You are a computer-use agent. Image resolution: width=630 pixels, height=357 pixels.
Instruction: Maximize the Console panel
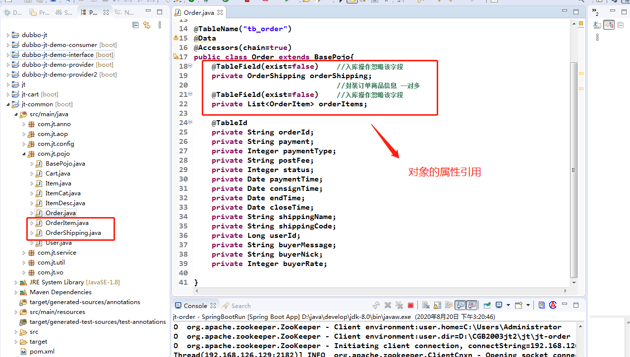tap(576, 305)
